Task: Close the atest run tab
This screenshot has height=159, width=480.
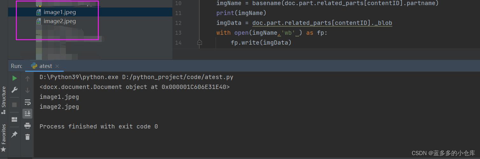Action: pyautogui.click(x=57, y=66)
